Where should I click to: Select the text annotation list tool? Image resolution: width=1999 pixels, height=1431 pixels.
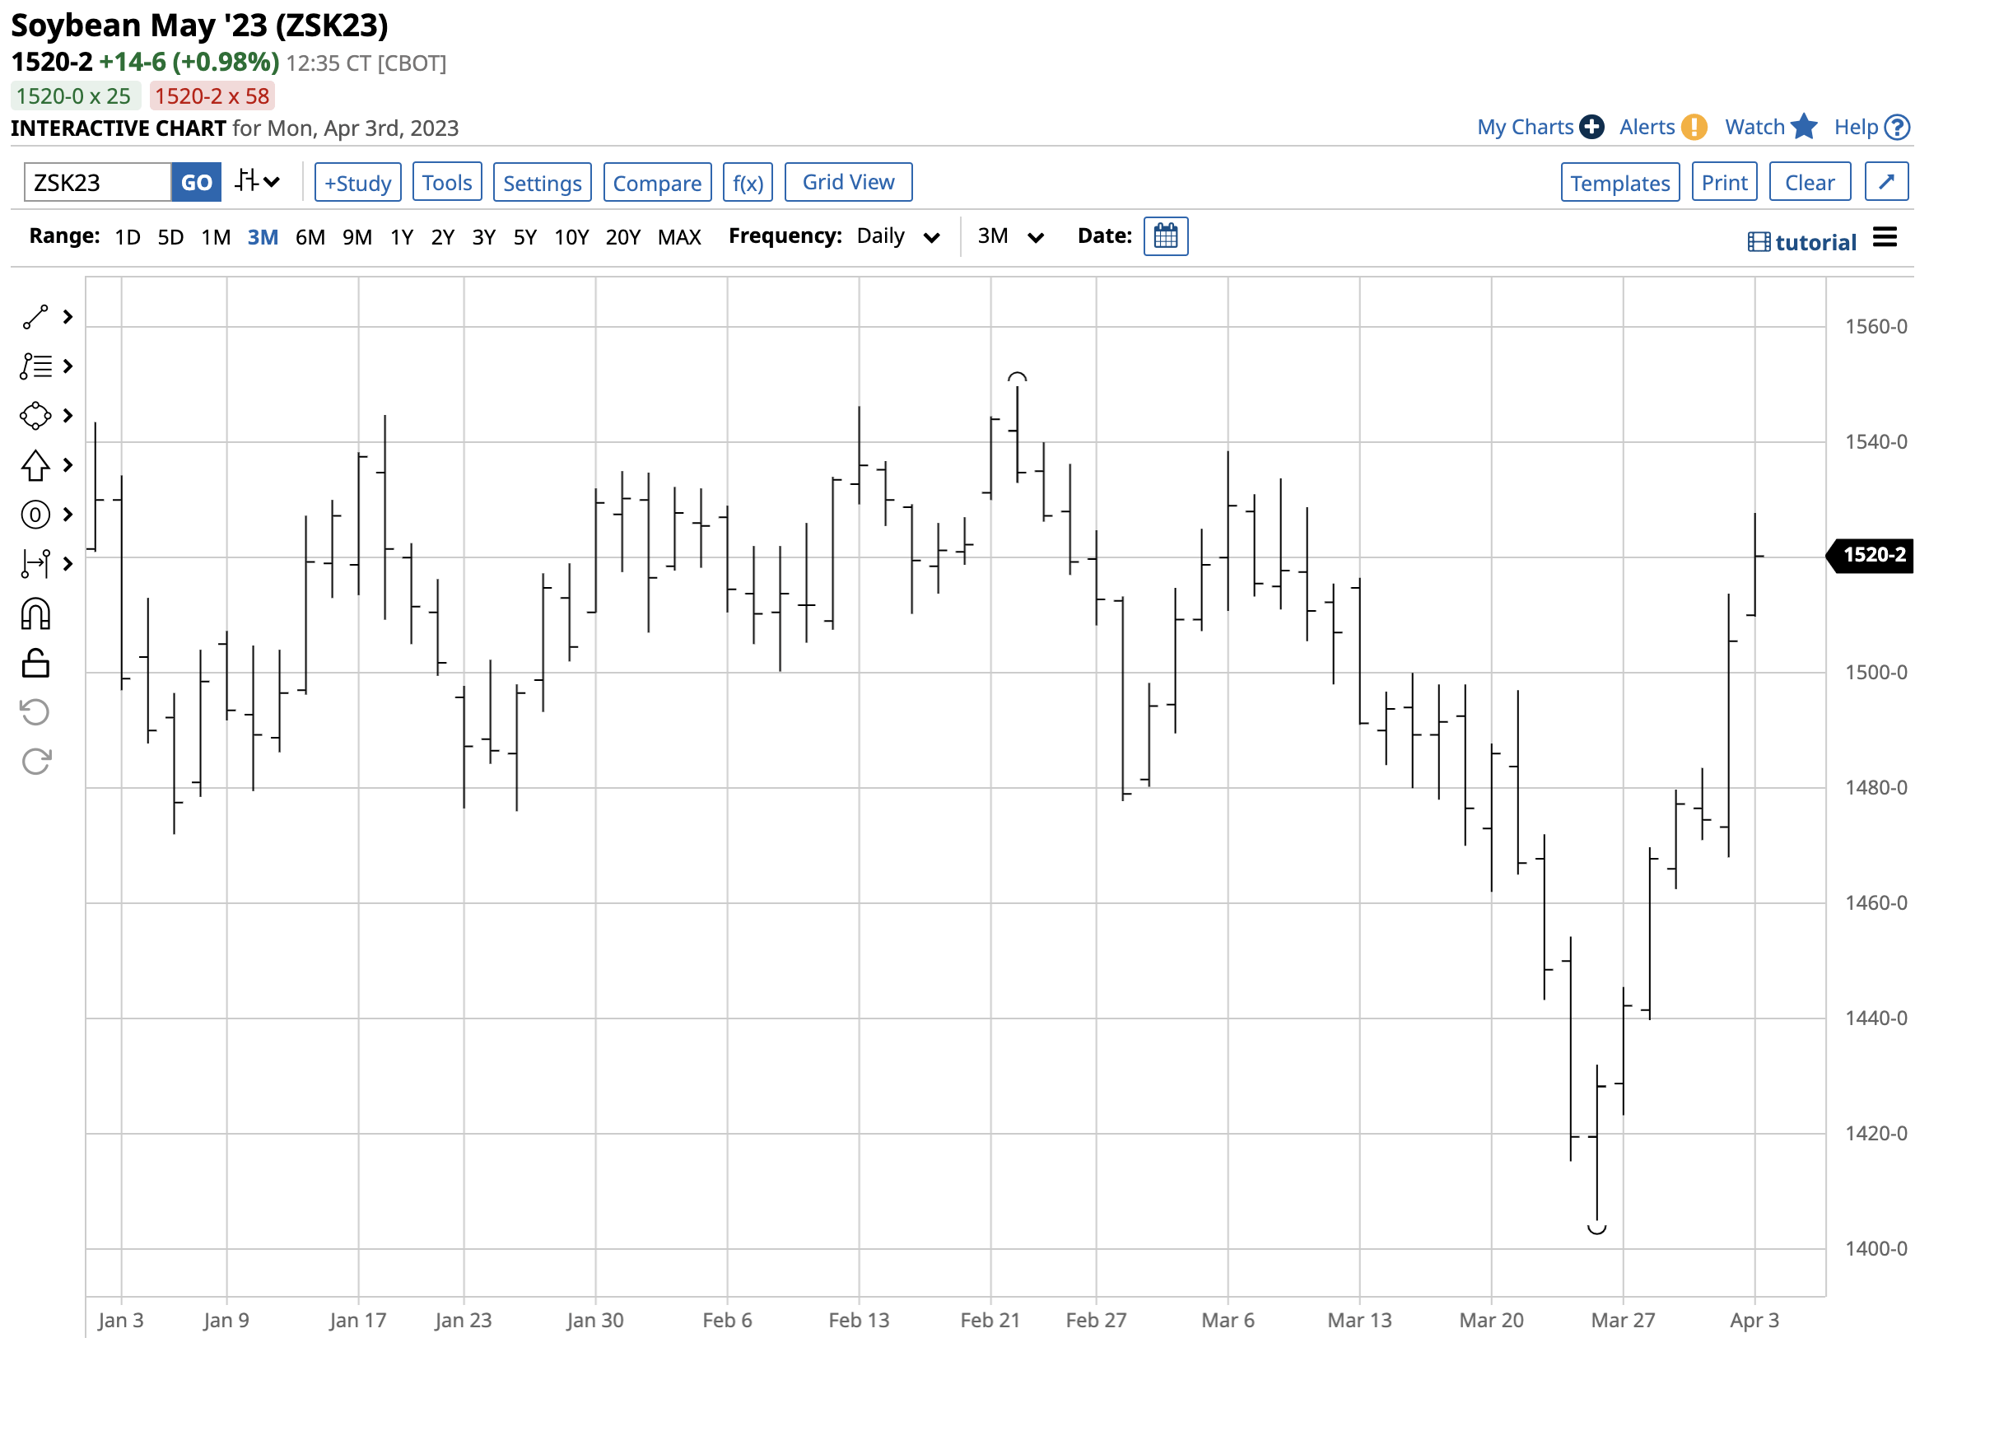click(35, 366)
